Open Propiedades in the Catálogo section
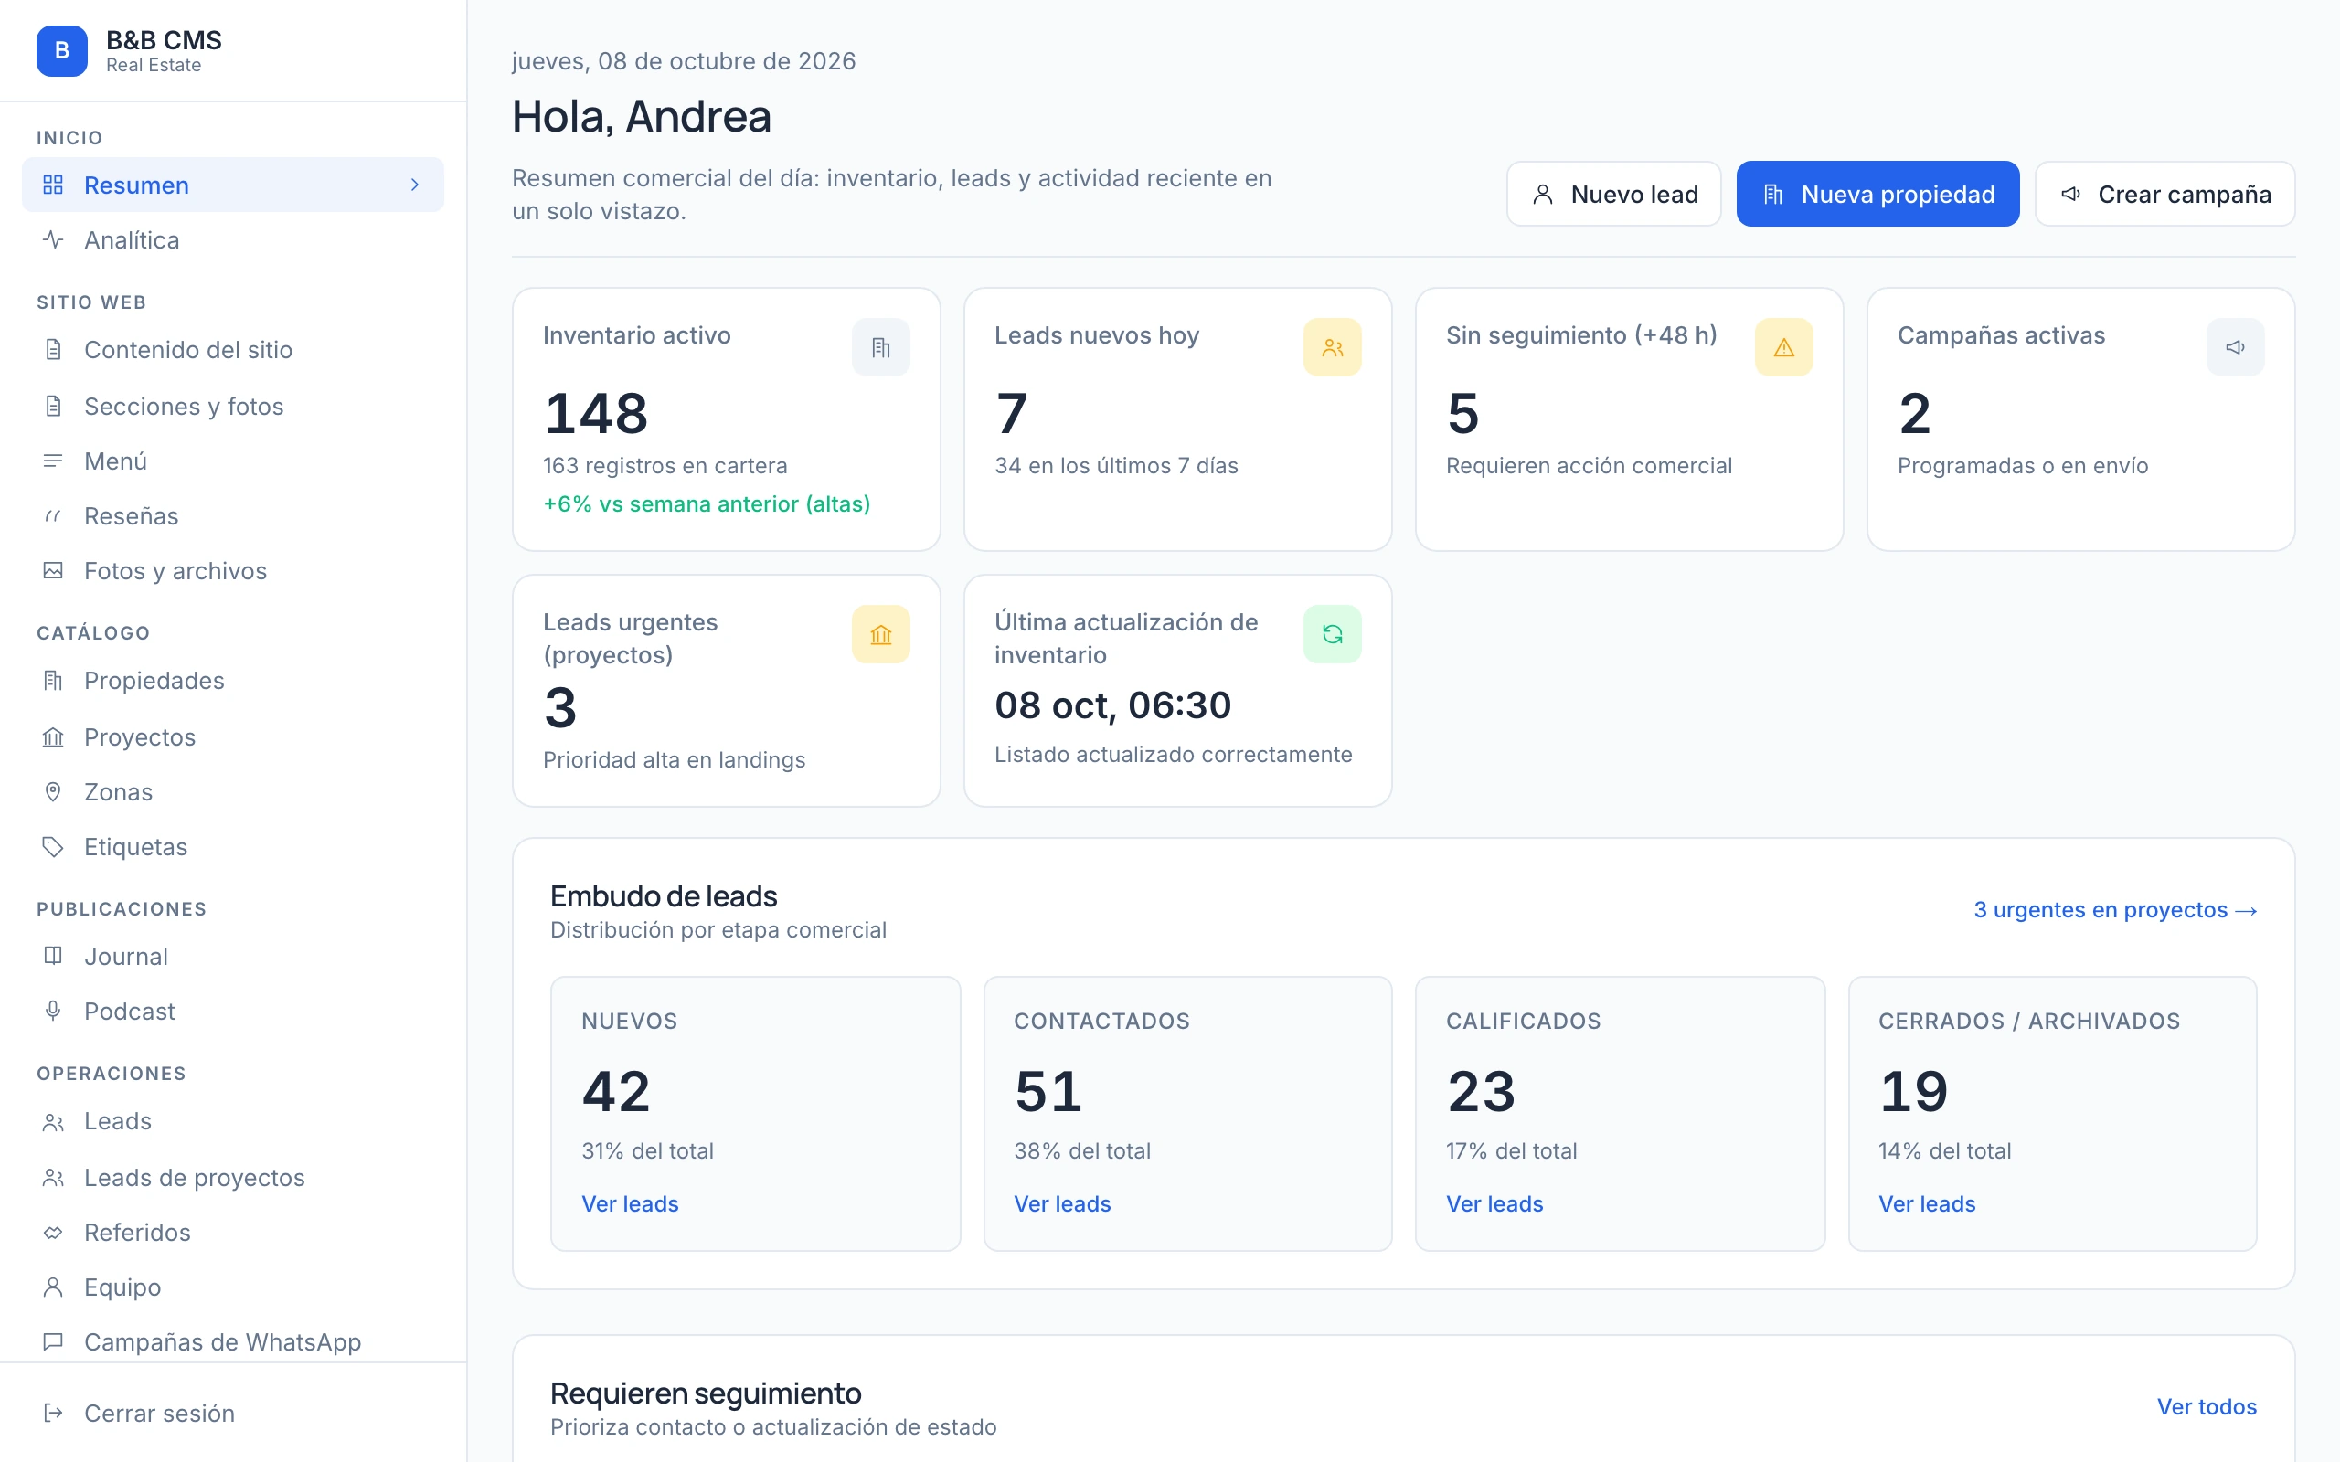This screenshot has width=2340, height=1462. coord(233,681)
